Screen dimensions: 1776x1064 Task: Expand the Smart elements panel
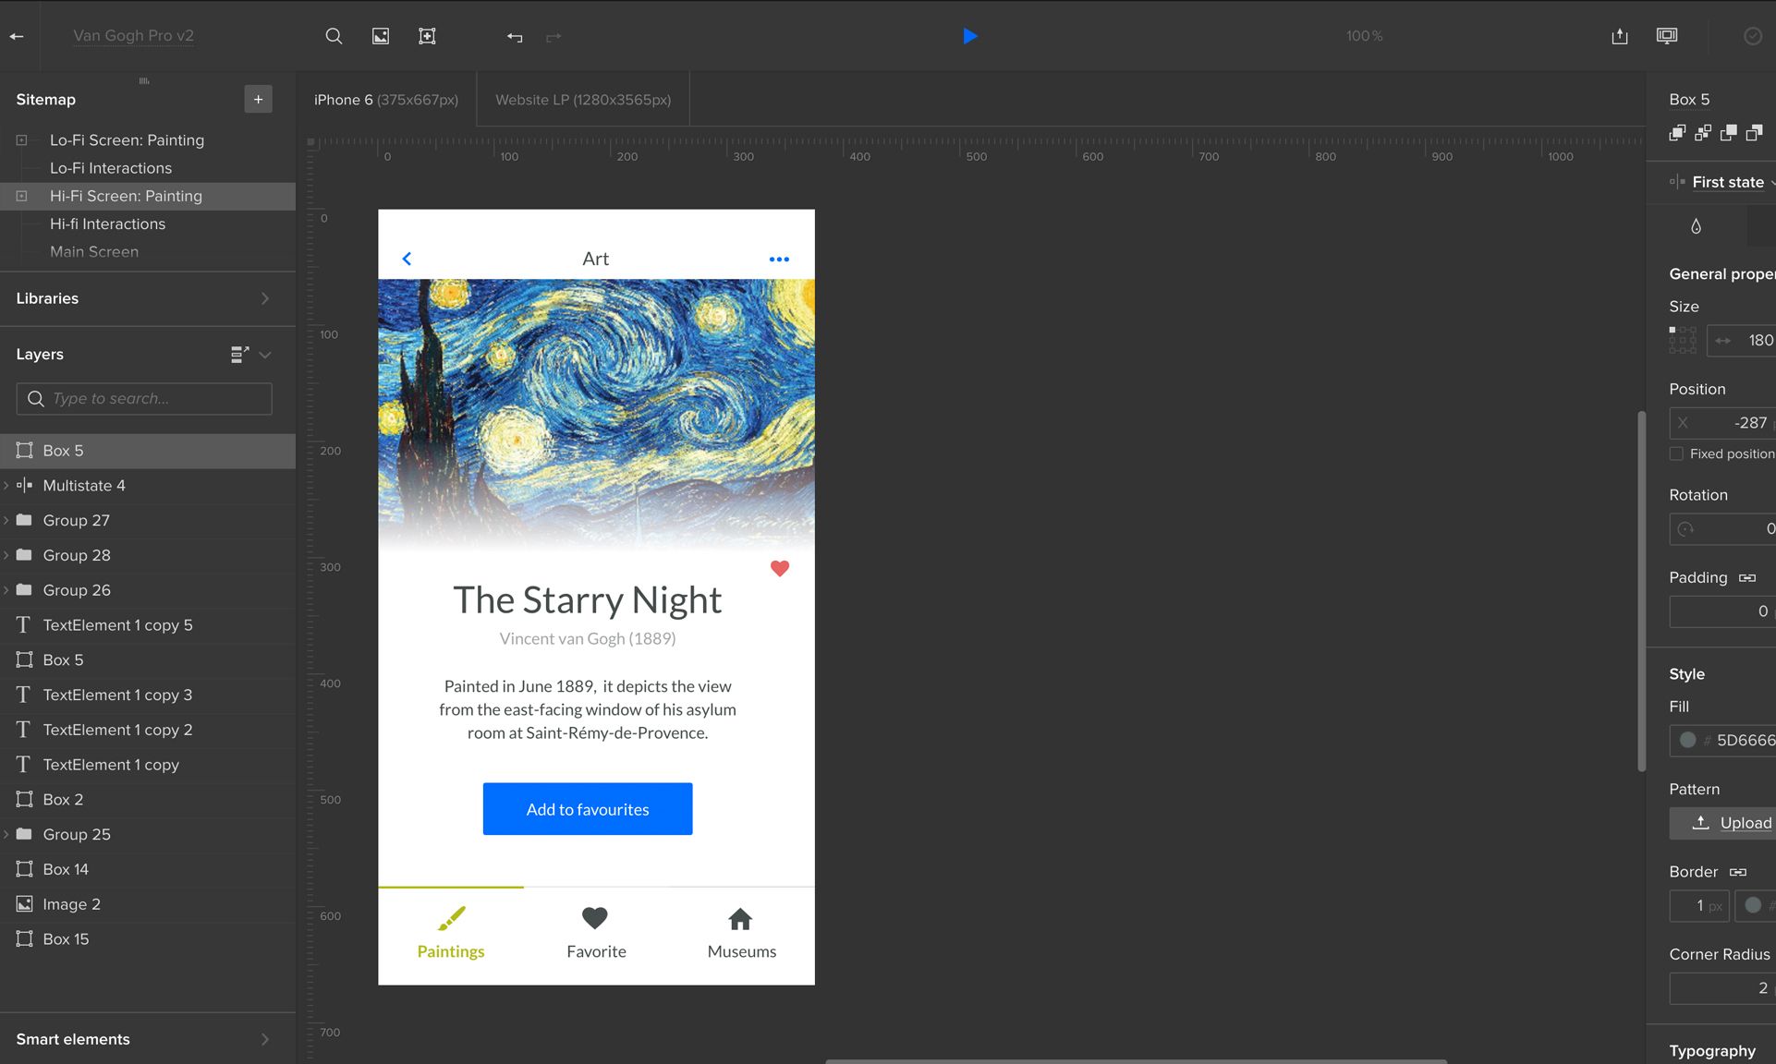[264, 1039]
